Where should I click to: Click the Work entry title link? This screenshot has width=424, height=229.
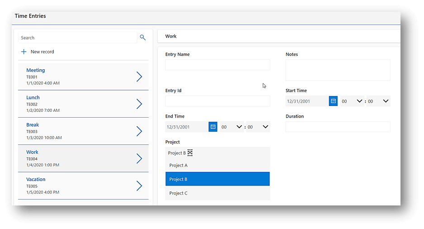click(32, 152)
